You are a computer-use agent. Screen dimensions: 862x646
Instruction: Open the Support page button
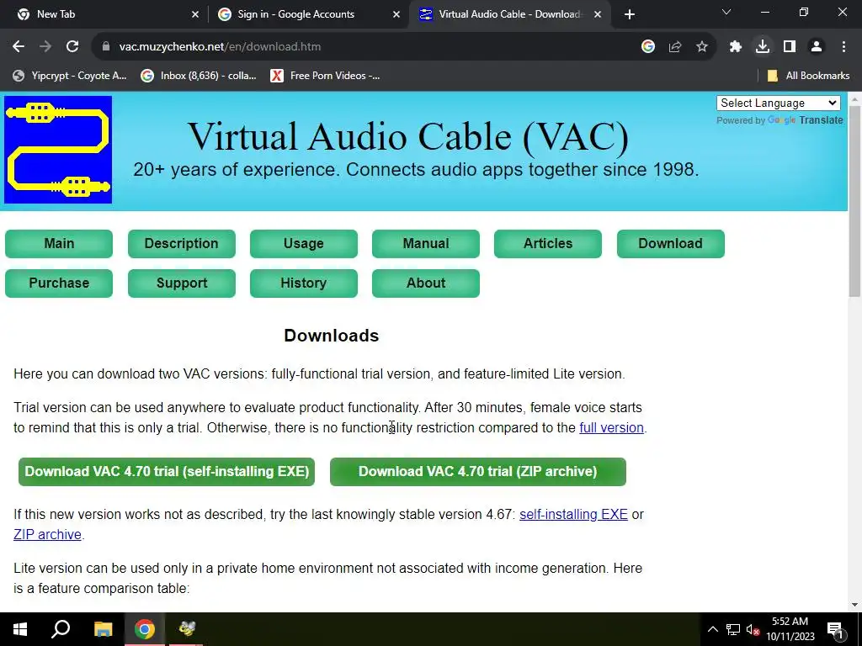click(182, 283)
